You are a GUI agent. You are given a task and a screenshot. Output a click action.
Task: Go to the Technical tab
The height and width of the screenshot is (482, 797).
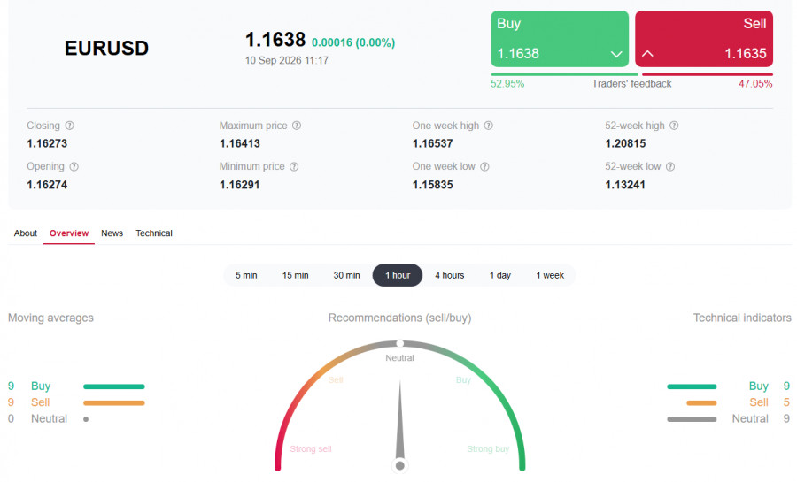coord(154,233)
